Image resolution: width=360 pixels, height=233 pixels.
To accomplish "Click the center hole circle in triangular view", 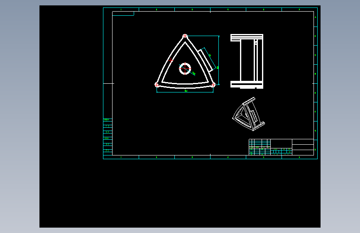I will pyautogui.click(x=185, y=68).
